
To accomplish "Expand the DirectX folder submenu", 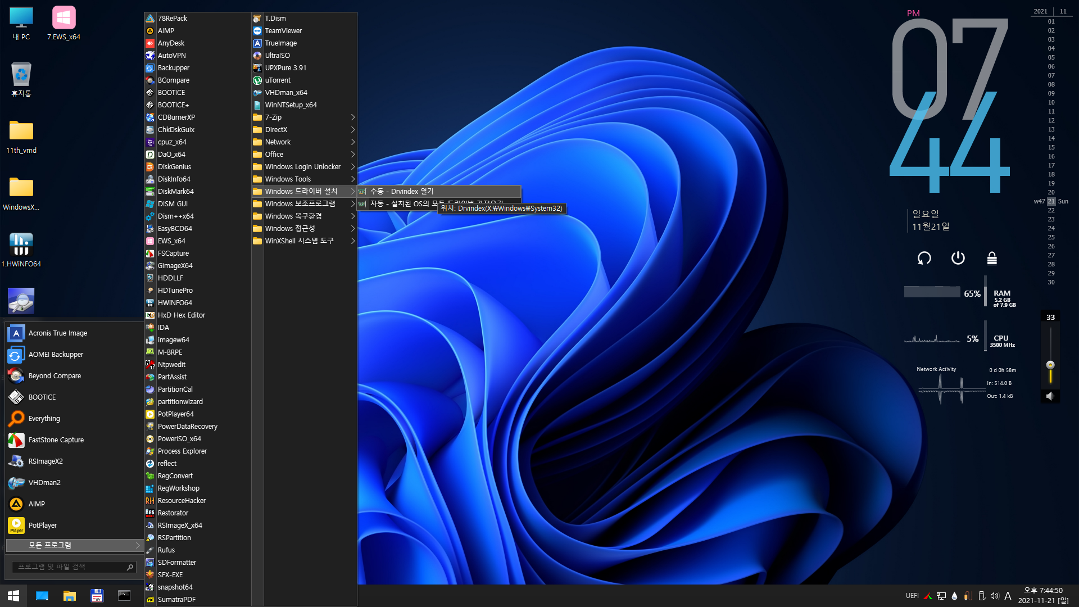I will [304, 130].
